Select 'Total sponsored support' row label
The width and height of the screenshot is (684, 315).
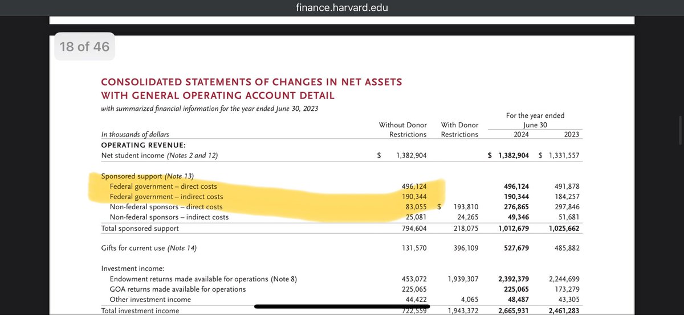(140, 229)
